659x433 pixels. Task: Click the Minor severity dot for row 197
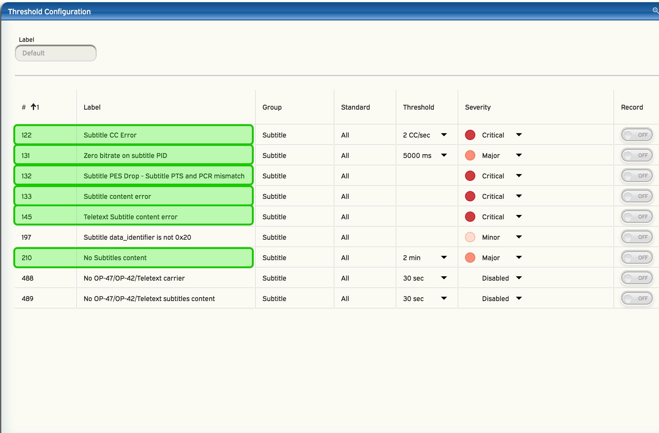pos(470,237)
